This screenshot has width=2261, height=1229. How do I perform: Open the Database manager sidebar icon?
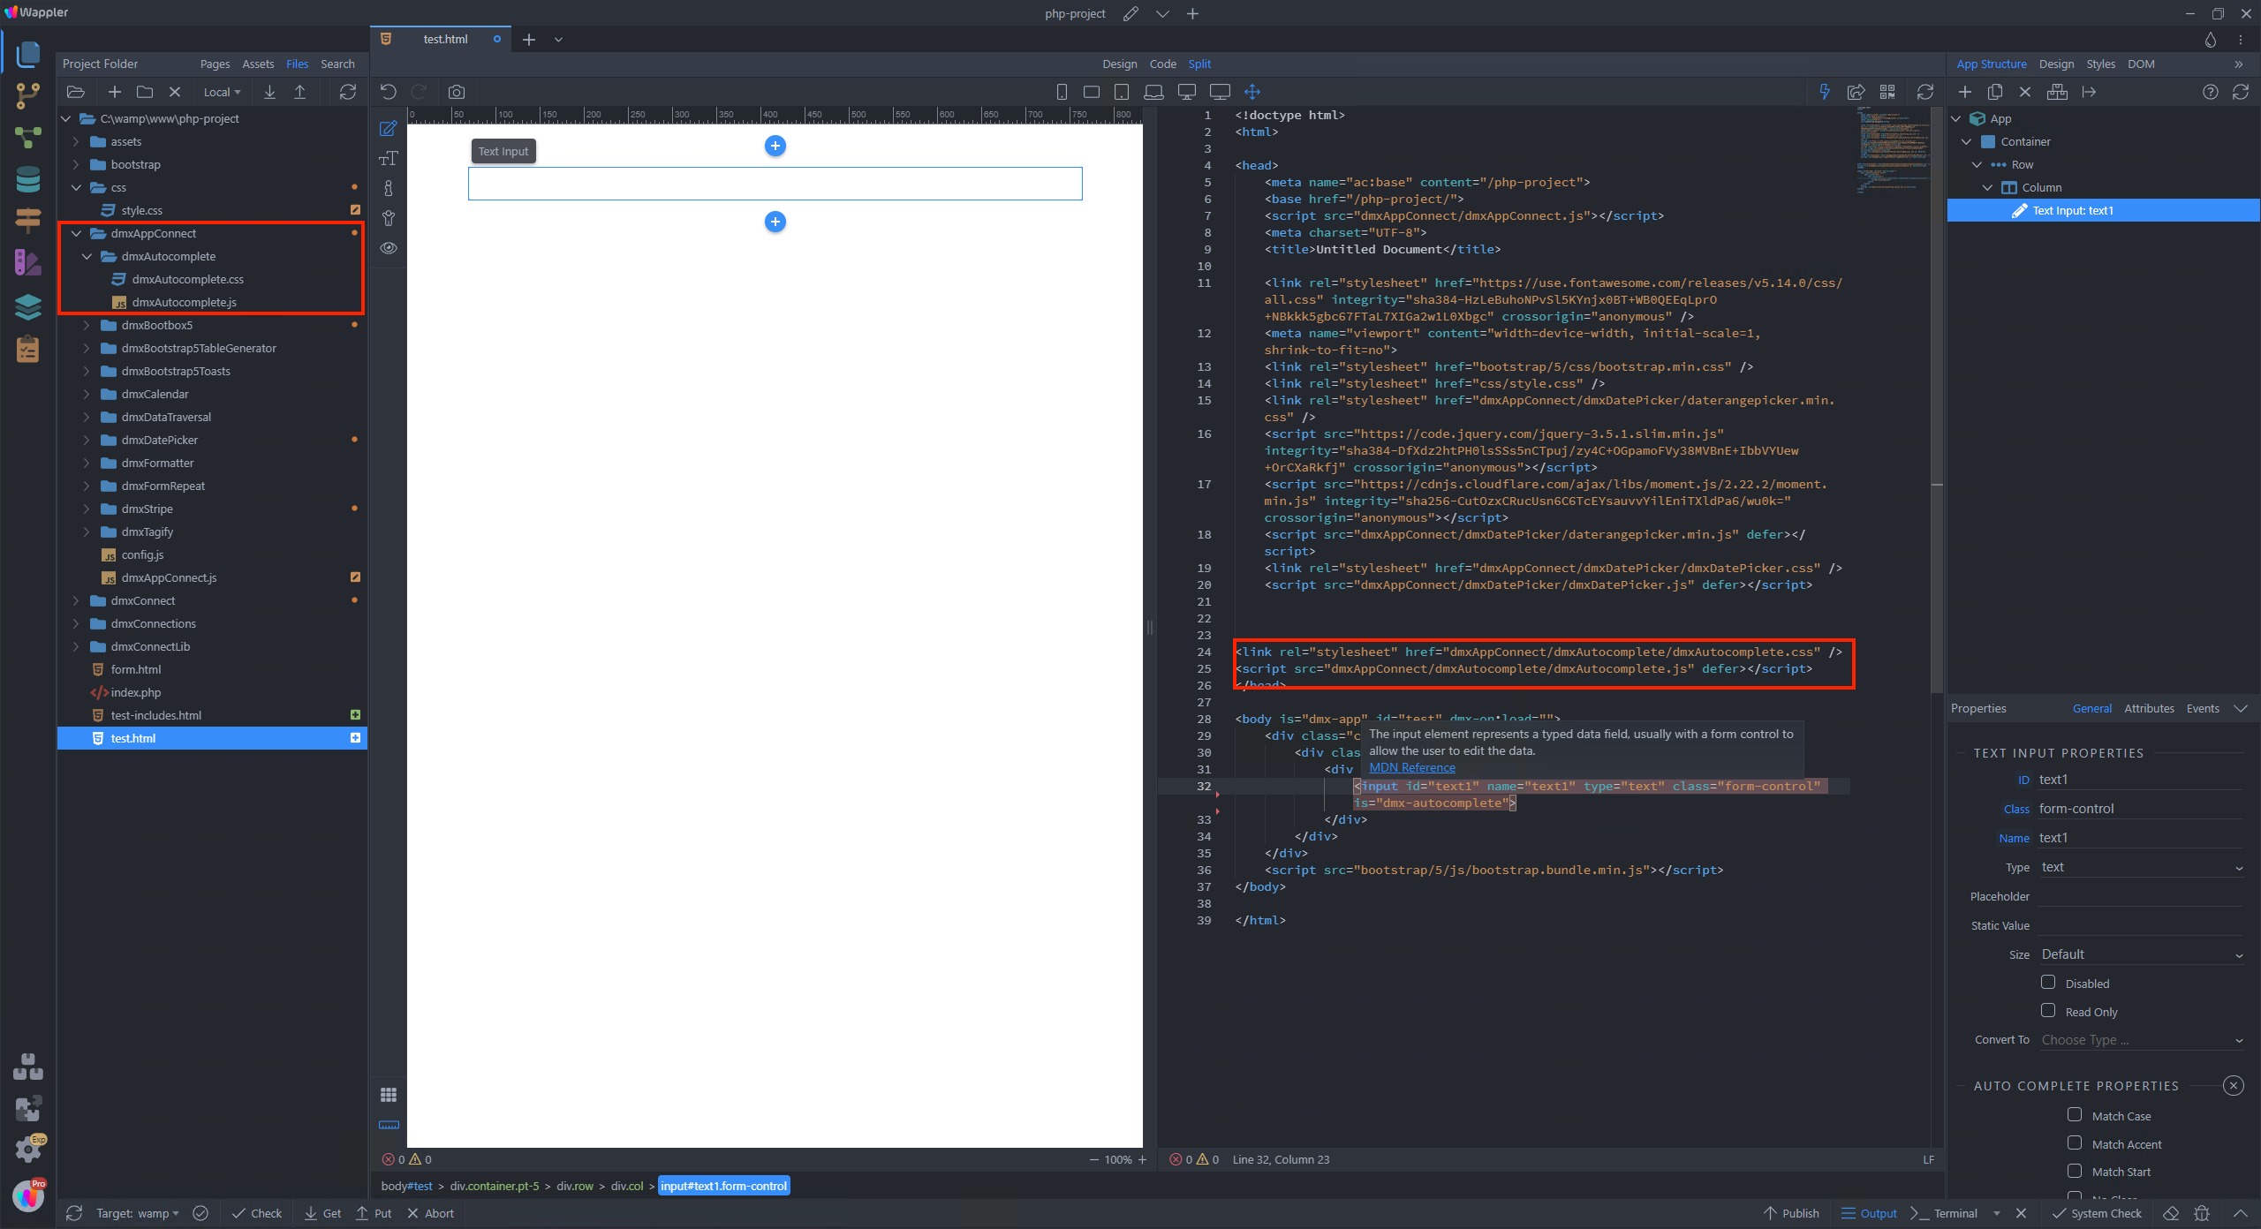coord(27,179)
